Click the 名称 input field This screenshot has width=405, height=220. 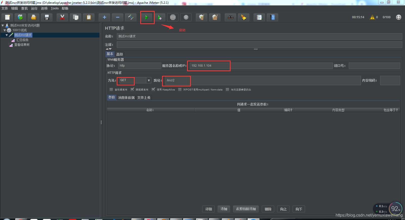(259, 36)
